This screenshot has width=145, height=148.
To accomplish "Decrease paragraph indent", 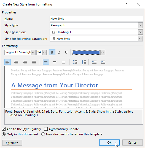I will click(94, 62).
